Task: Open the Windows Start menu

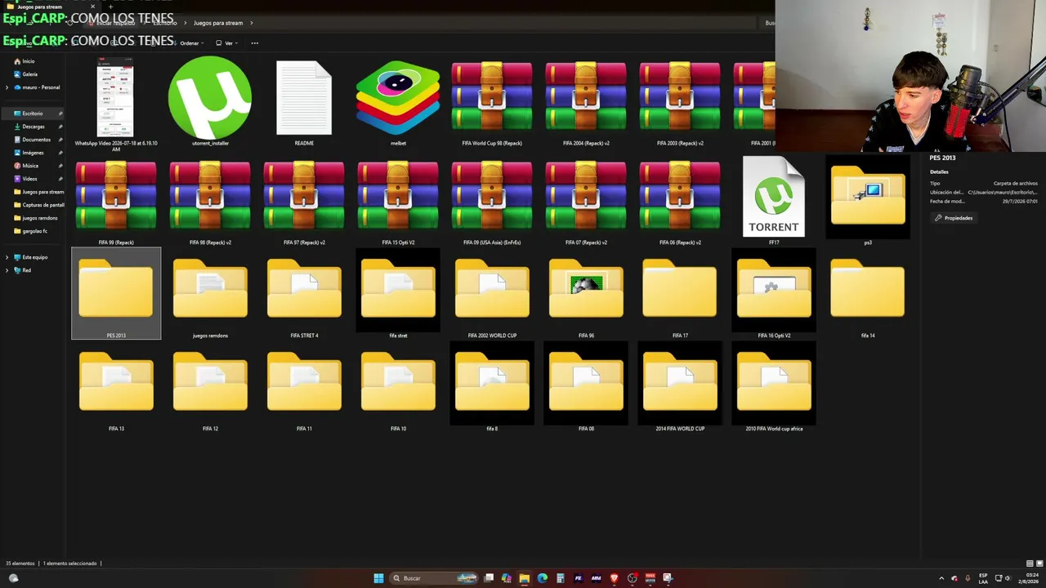Action: pos(378,578)
